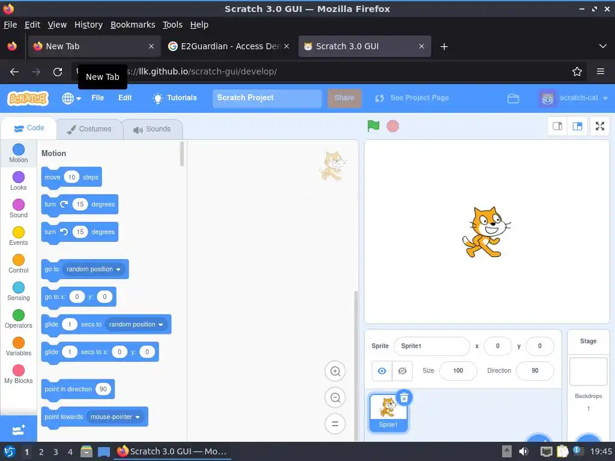Open the Scratch File menu

coord(98,98)
